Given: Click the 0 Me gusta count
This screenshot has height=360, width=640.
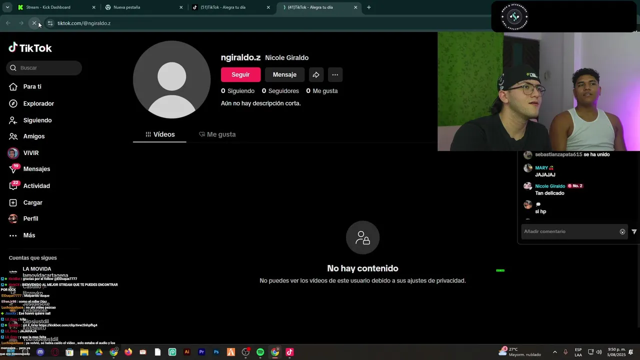Looking at the screenshot, I should (321, 91).
